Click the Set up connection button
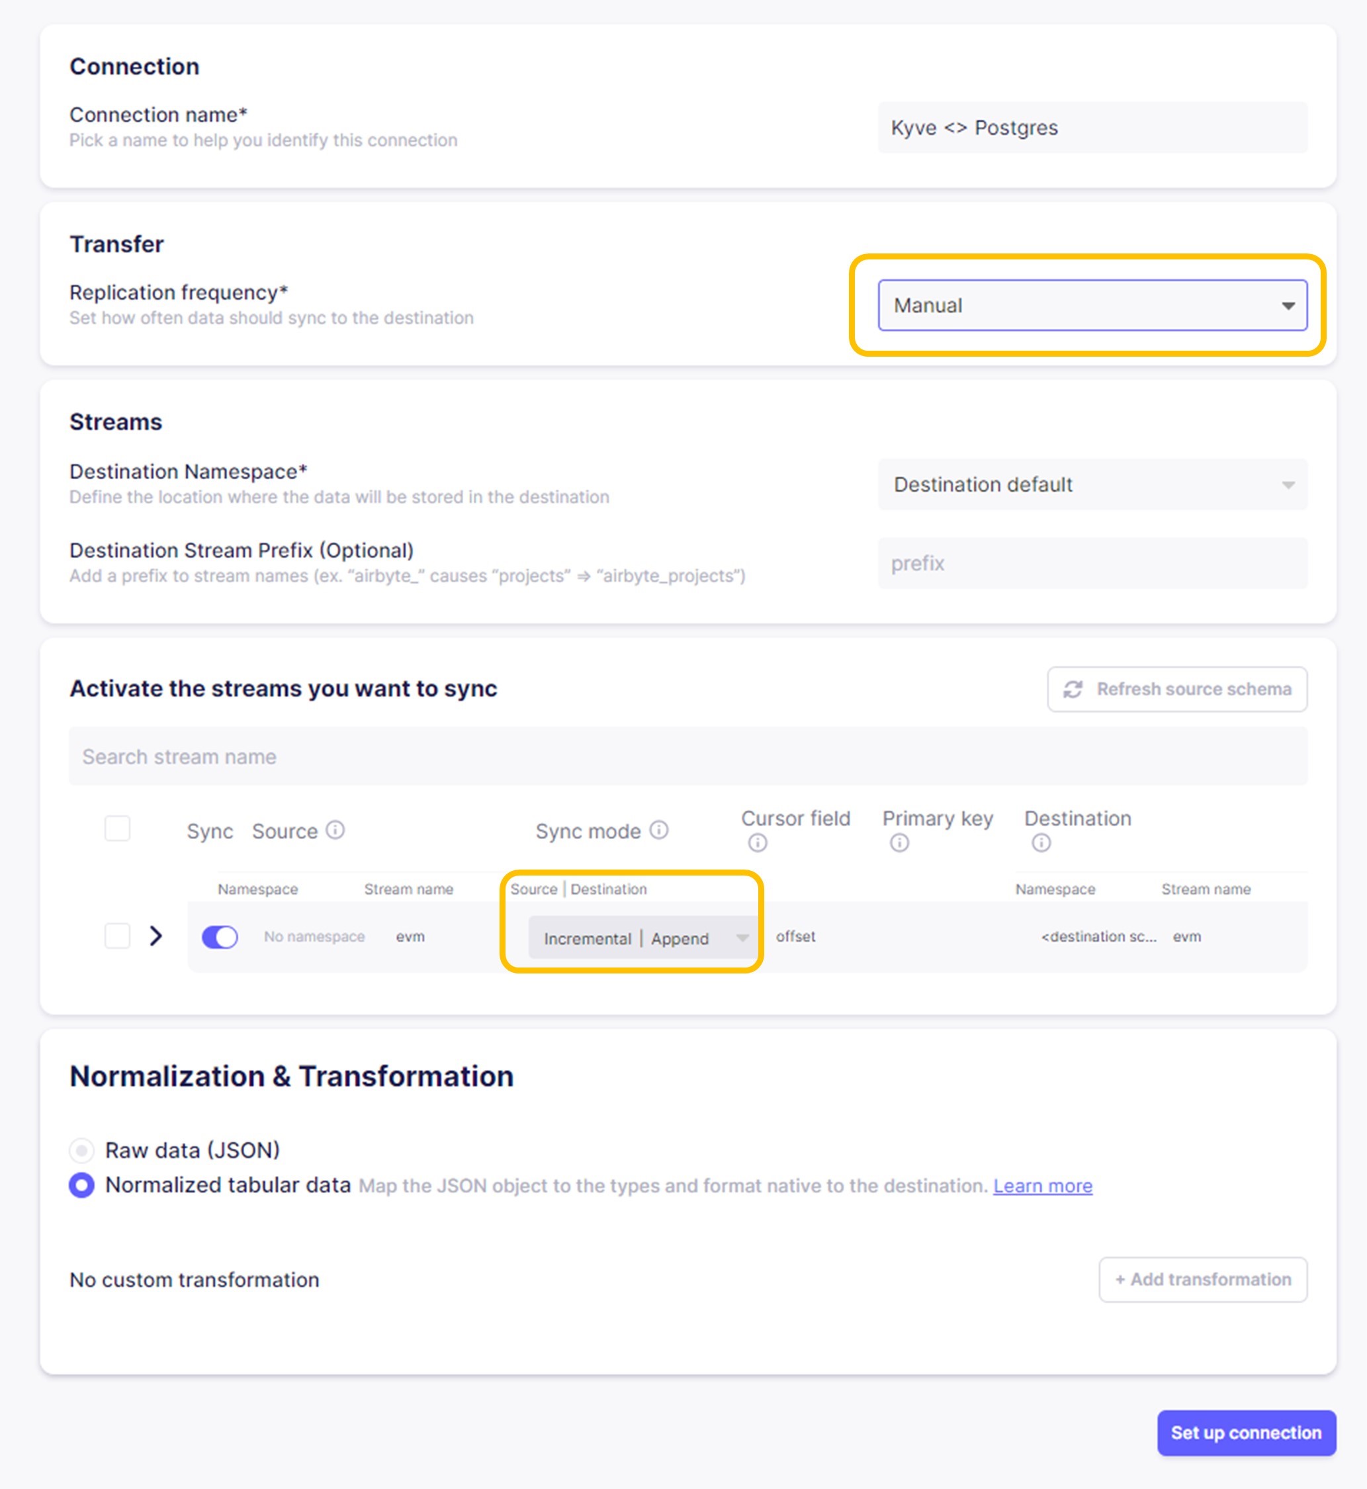Viewport: 1367px width, 1489px height. click(1246, 1433)
